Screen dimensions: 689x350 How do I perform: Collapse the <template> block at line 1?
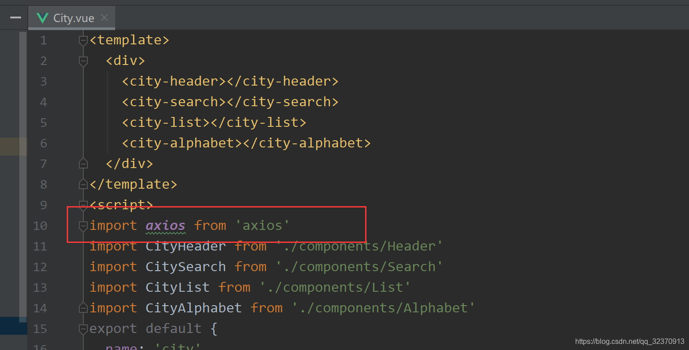click(x=83, y=41)
